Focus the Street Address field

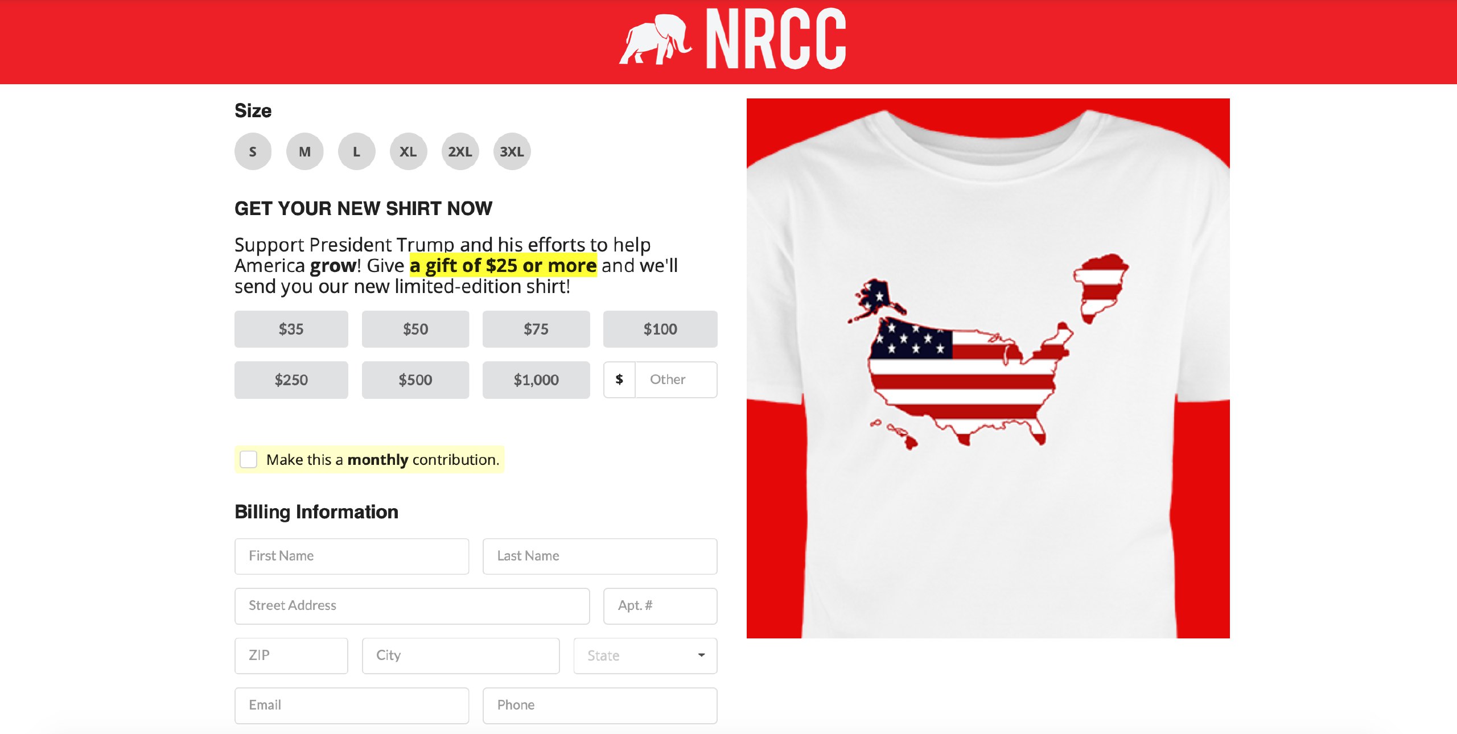[x=412, y=605]
